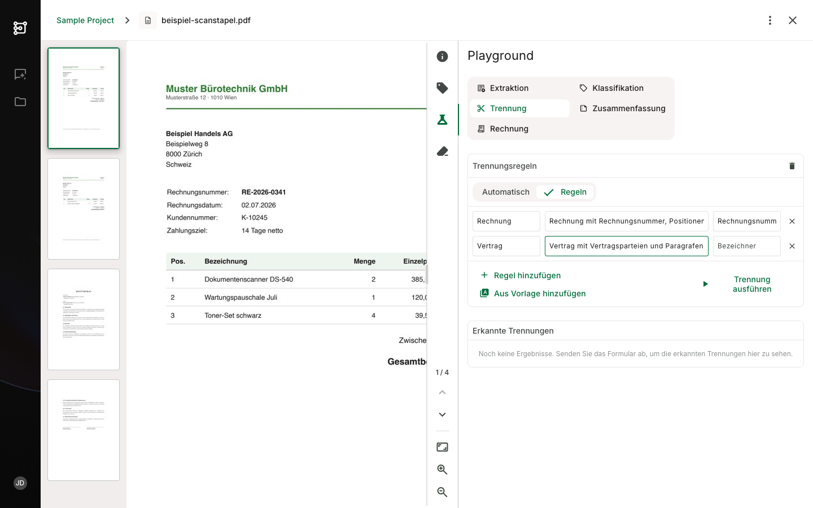The height and width of the screenshot is (508, 813).
Task: Edit the Rechnungsnummer identifier field
Action: [747, 221]
